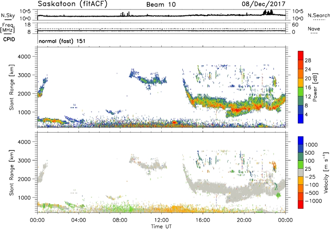Click the 4000 tick on the power panel
330x229 pixels.
click(24, 57)
